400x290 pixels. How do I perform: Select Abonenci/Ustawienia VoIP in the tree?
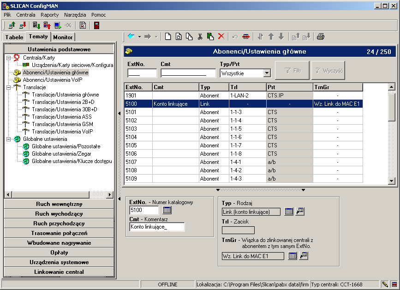click(53, 80)
